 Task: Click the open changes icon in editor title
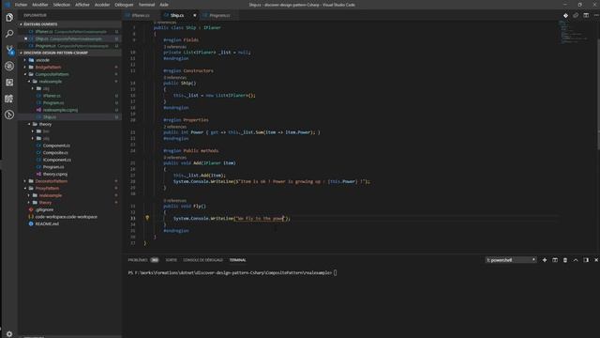(x=576, y=15)
